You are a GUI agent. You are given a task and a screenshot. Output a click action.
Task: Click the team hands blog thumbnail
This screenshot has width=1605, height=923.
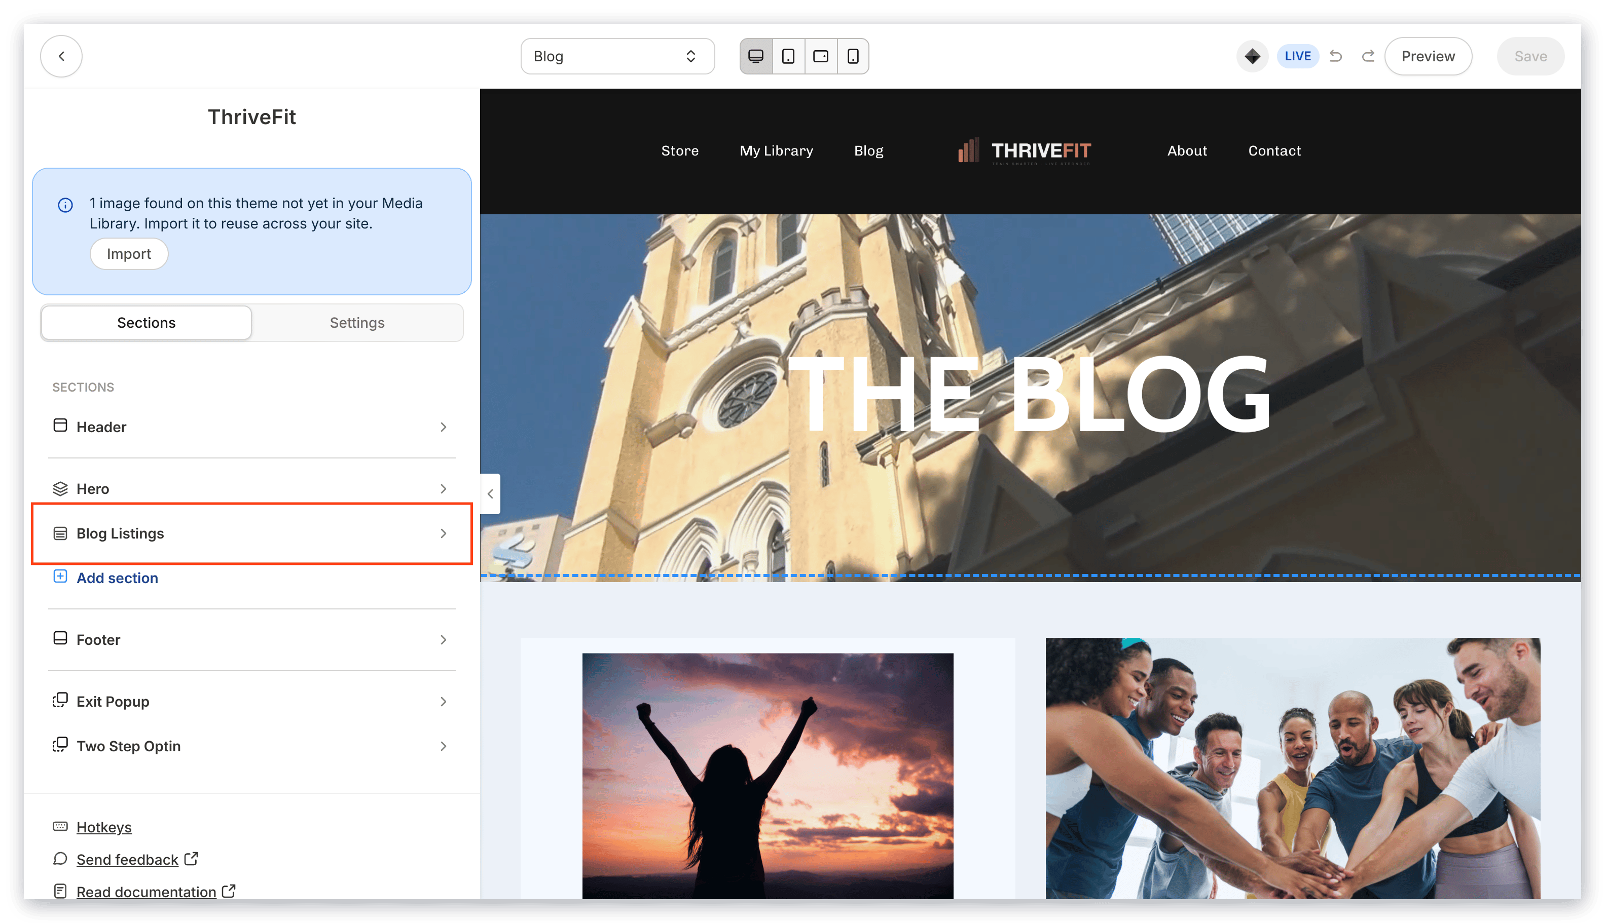pos(1292,767)
